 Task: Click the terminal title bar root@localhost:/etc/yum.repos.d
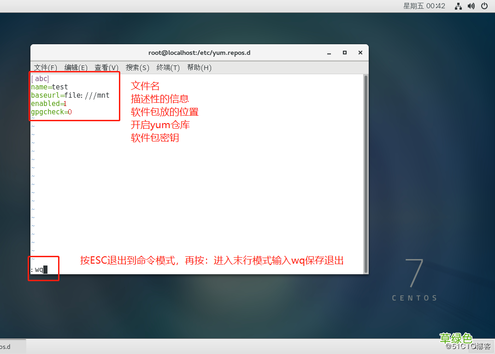(x=199, y=52)
